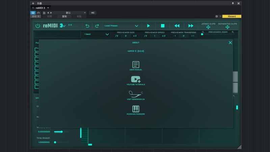
Task: Click previewer zoom-in magnifier icon
Action: coord(233,32)
